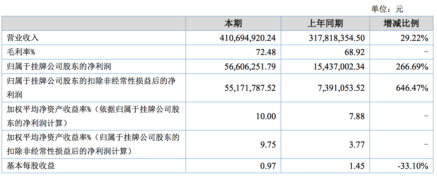Click the 266.69% change value
The width and height of the screenshot is (437, 177).
point(412,66)
